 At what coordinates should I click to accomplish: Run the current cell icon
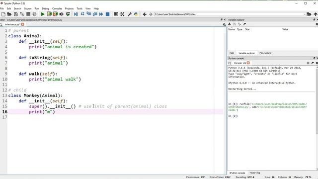[49, 14]
